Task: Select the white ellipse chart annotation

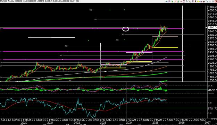Action: (x=126, y=29)
